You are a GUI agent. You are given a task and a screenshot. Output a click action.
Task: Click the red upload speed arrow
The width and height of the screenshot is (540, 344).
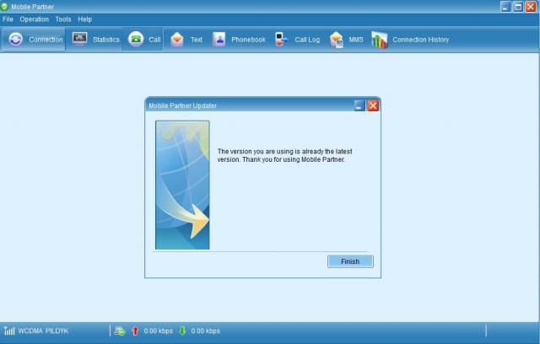pos(135,331)
